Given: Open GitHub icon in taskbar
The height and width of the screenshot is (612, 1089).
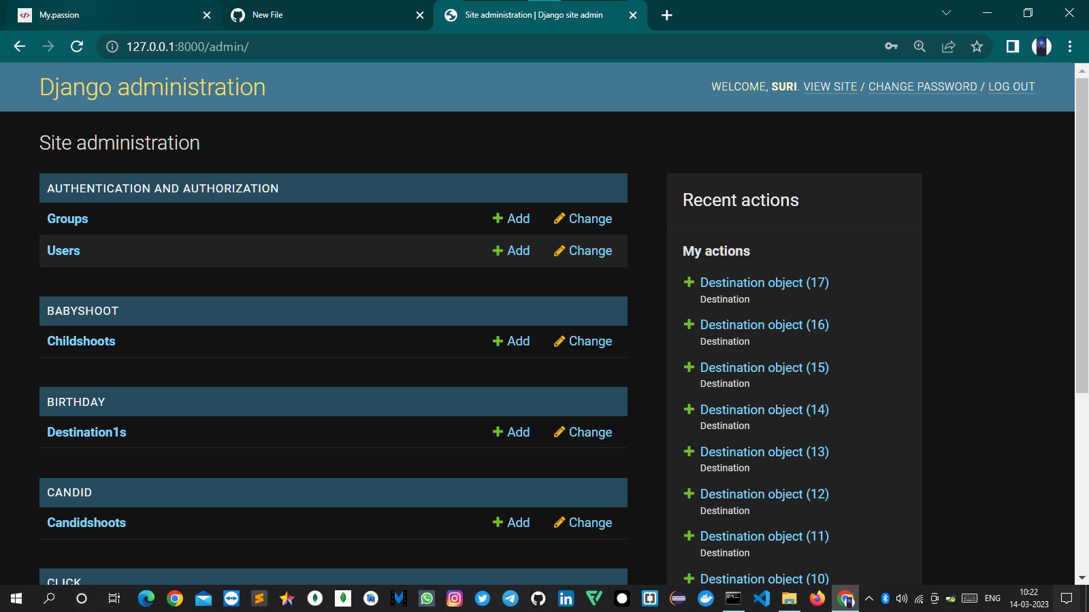Looking at the screenshot, I should tap(538, 598).
